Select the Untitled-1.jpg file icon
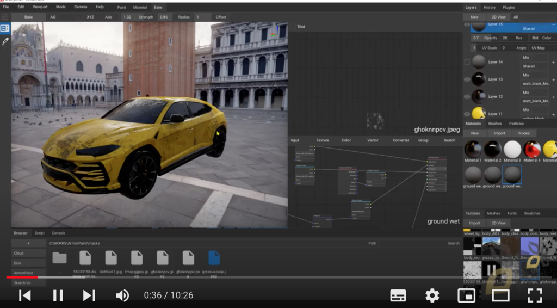This screenshot has width=557, height=308. 111,258
